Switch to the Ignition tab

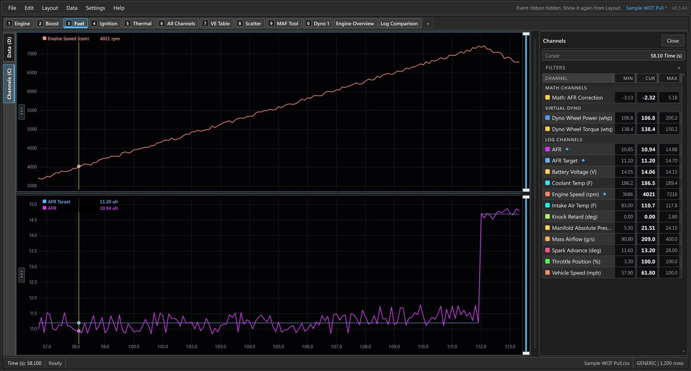[x=105, y=23]
